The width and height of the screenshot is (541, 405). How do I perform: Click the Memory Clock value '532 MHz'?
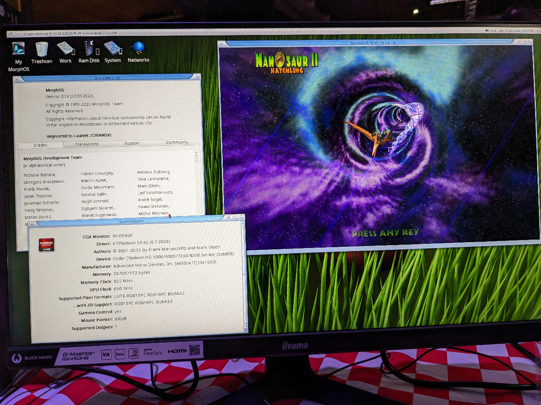pos(123,281)
